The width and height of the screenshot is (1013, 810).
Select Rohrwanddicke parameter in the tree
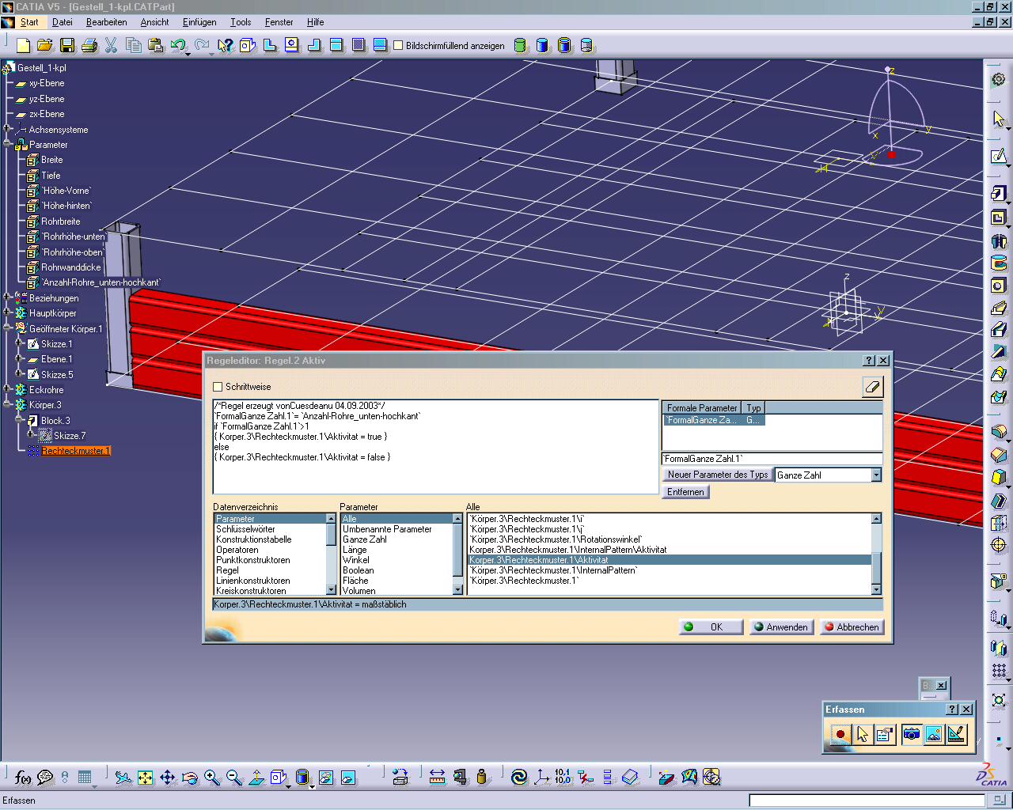pyautogui.click(x=71, y=267)
